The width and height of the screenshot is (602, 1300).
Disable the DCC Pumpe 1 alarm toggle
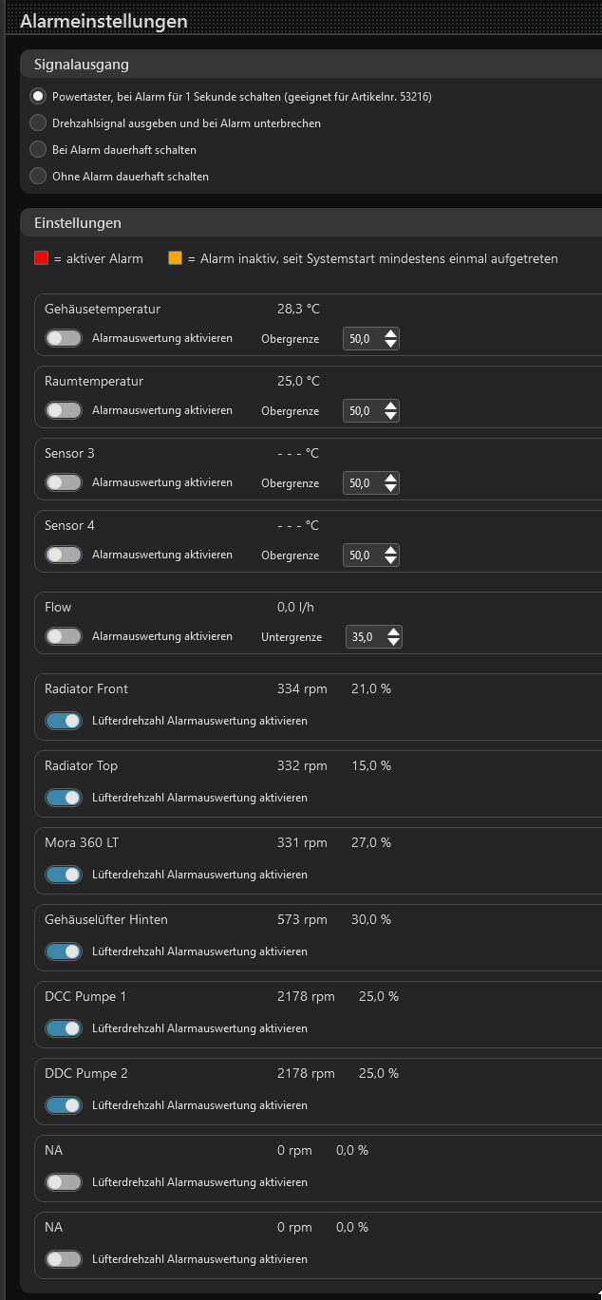pyautogui.click(x=63, y=1028)
